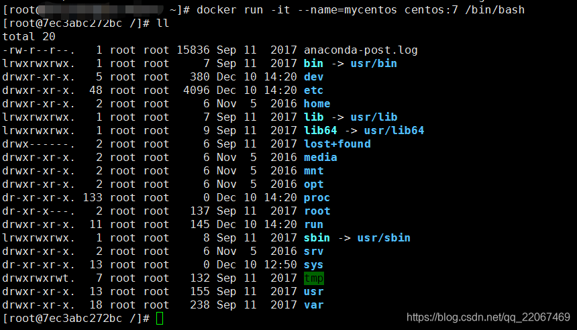Click the green terminal cursor block

coord(159,318)
